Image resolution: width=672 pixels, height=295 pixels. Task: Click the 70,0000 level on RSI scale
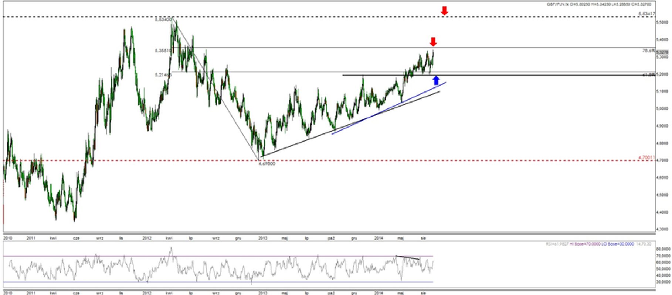click(x=663, y=256)
